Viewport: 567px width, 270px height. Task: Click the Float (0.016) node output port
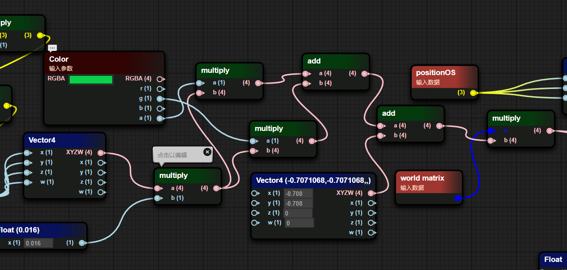81,243
